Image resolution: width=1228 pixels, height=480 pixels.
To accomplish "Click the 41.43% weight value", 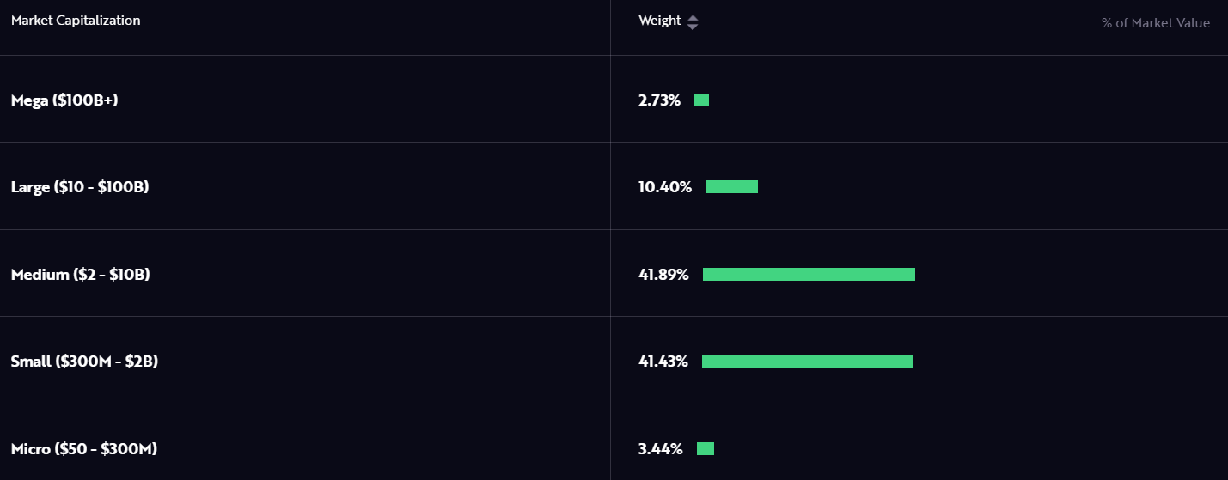I will point(663,362).
